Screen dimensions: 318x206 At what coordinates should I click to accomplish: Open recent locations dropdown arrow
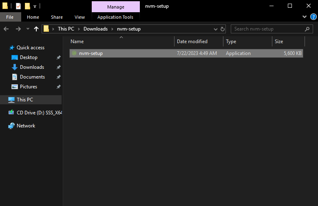click(28, 29)
